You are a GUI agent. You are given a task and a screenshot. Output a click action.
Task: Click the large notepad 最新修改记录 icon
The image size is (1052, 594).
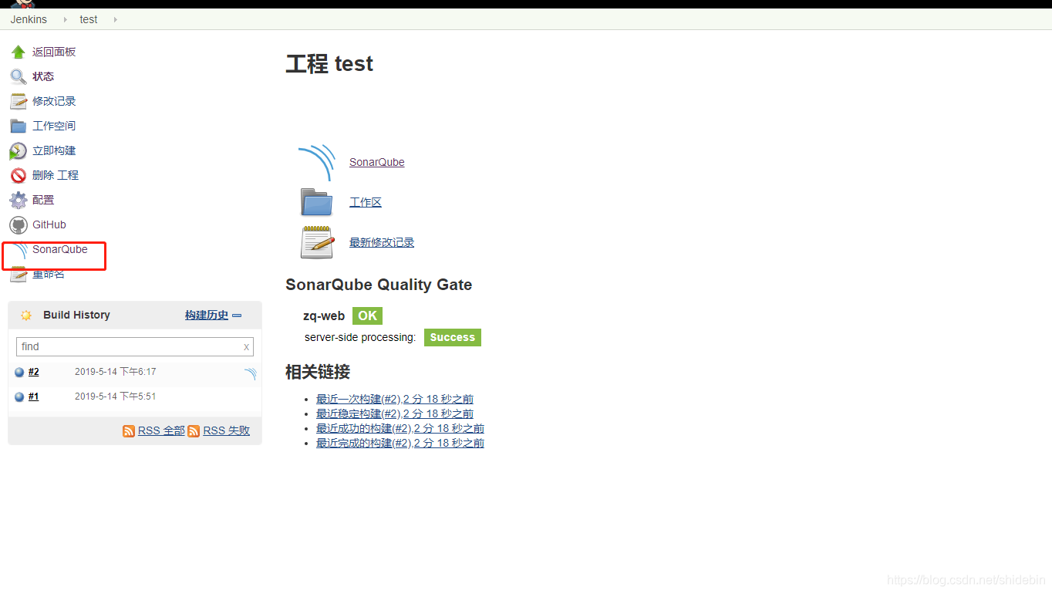(317, 242)
